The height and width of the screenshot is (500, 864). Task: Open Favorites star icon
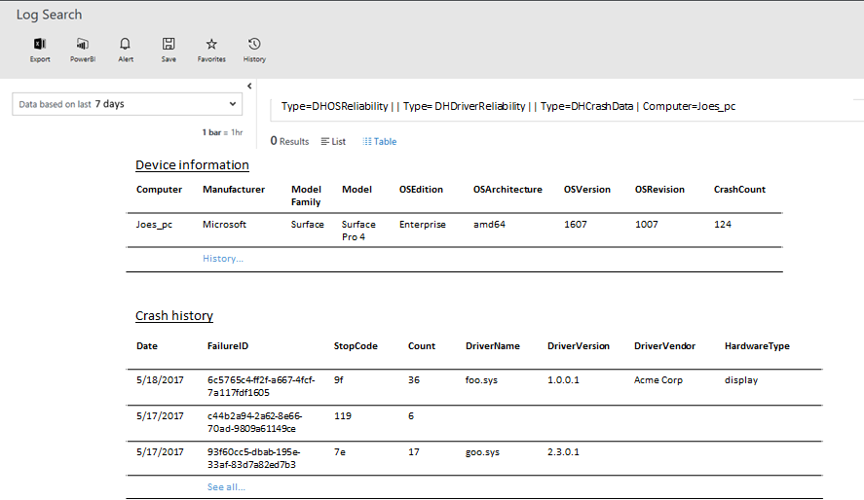[211, 45]
